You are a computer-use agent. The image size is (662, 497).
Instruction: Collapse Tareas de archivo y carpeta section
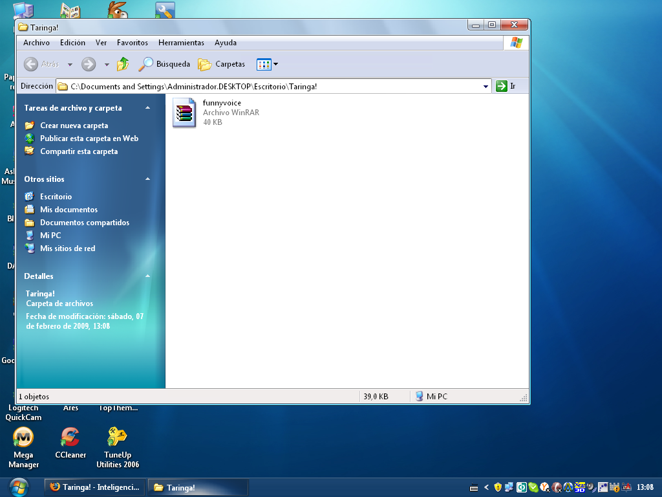(x=148, y=108)
